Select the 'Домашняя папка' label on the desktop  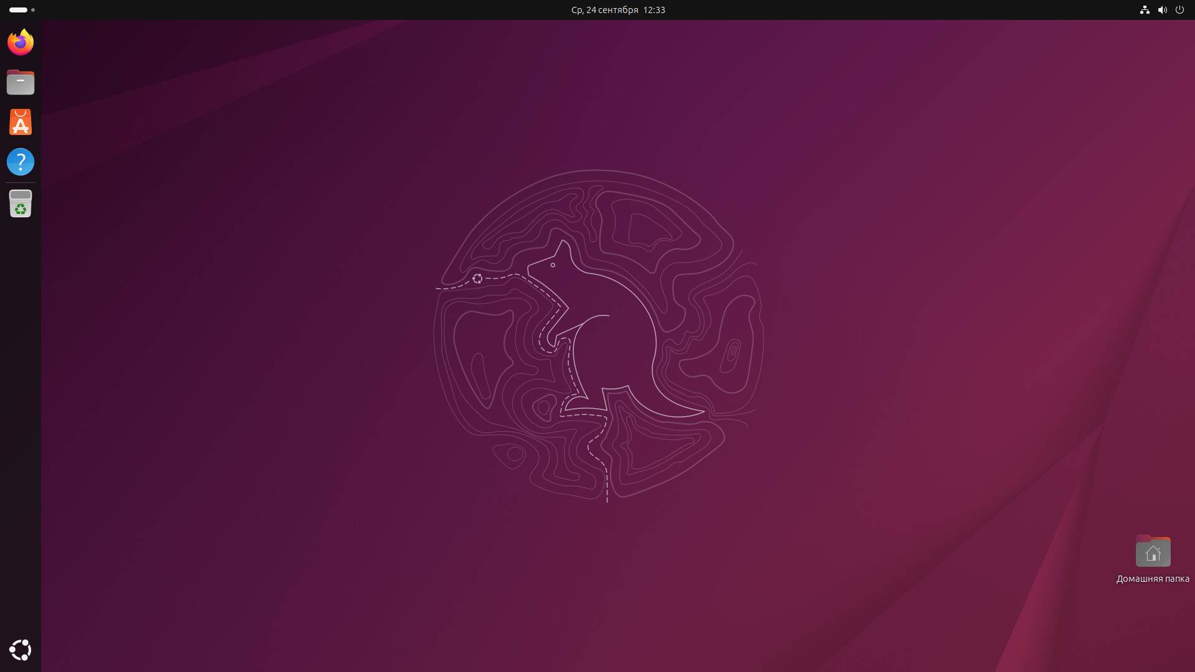(1153, 579)
